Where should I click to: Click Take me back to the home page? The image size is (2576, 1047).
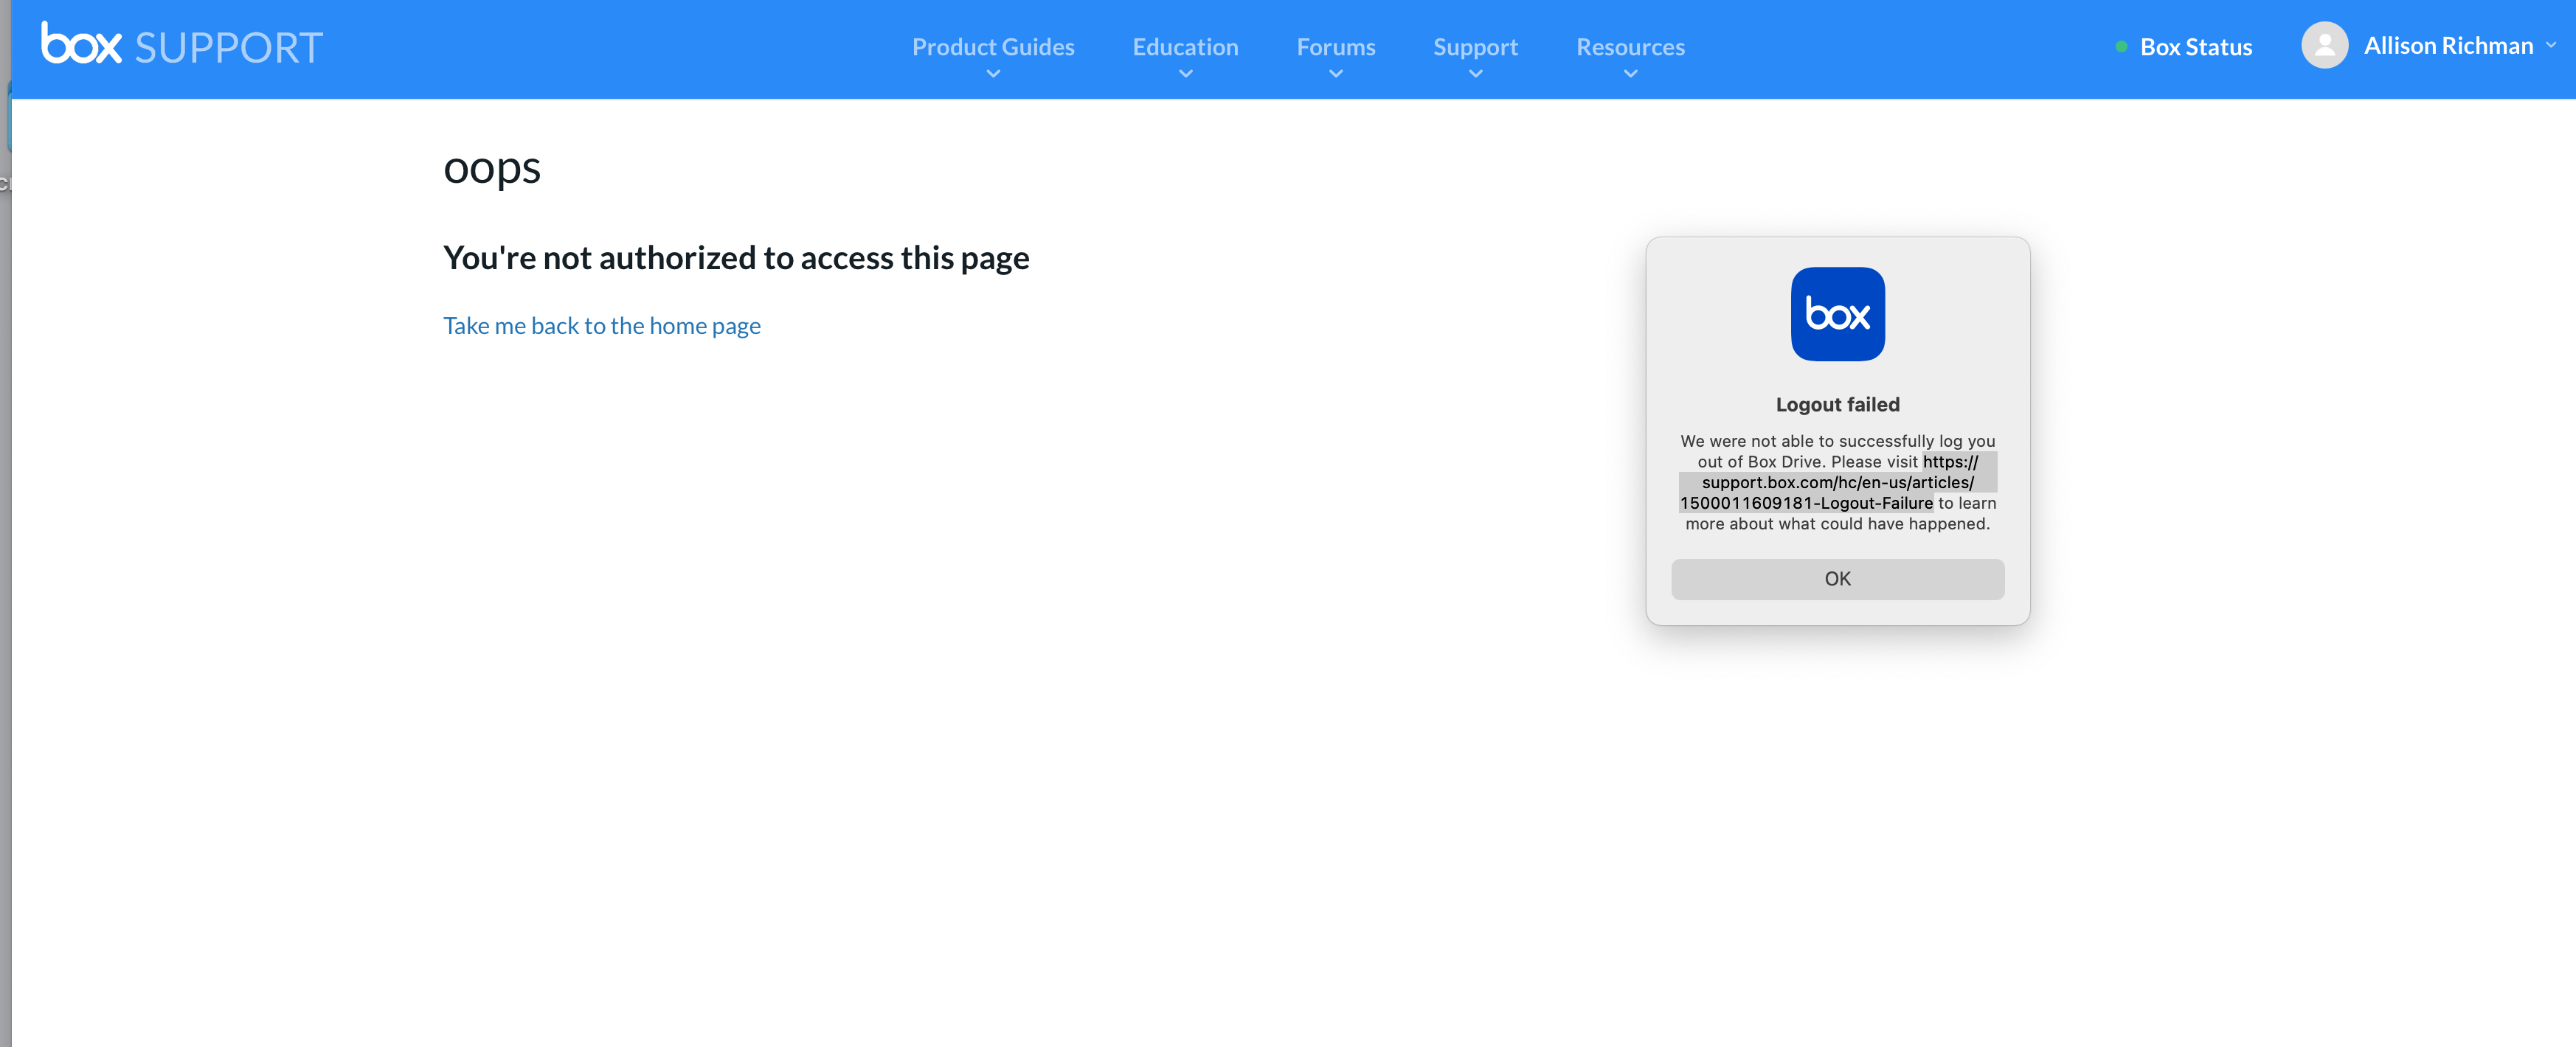[x=601, y=326]
